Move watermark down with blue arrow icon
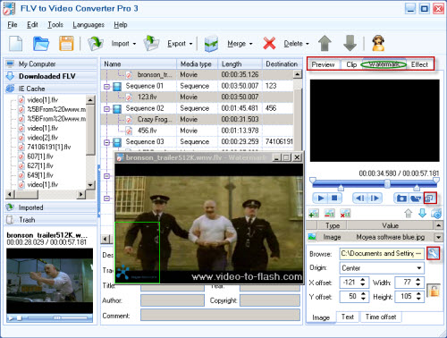This screenshot has height=338, width=447. coord(422,213)
